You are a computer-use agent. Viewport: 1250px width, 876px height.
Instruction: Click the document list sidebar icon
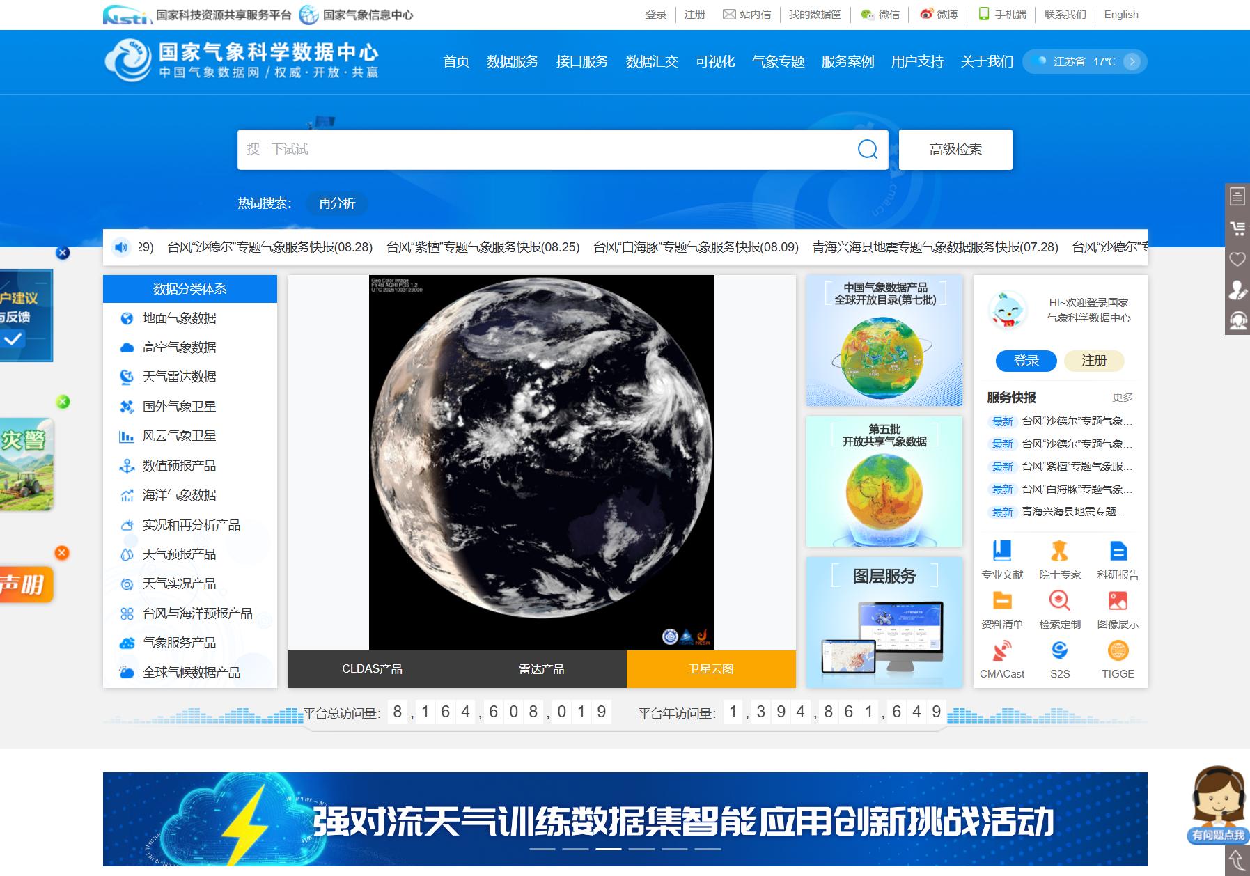click(x=1237, y=196)
